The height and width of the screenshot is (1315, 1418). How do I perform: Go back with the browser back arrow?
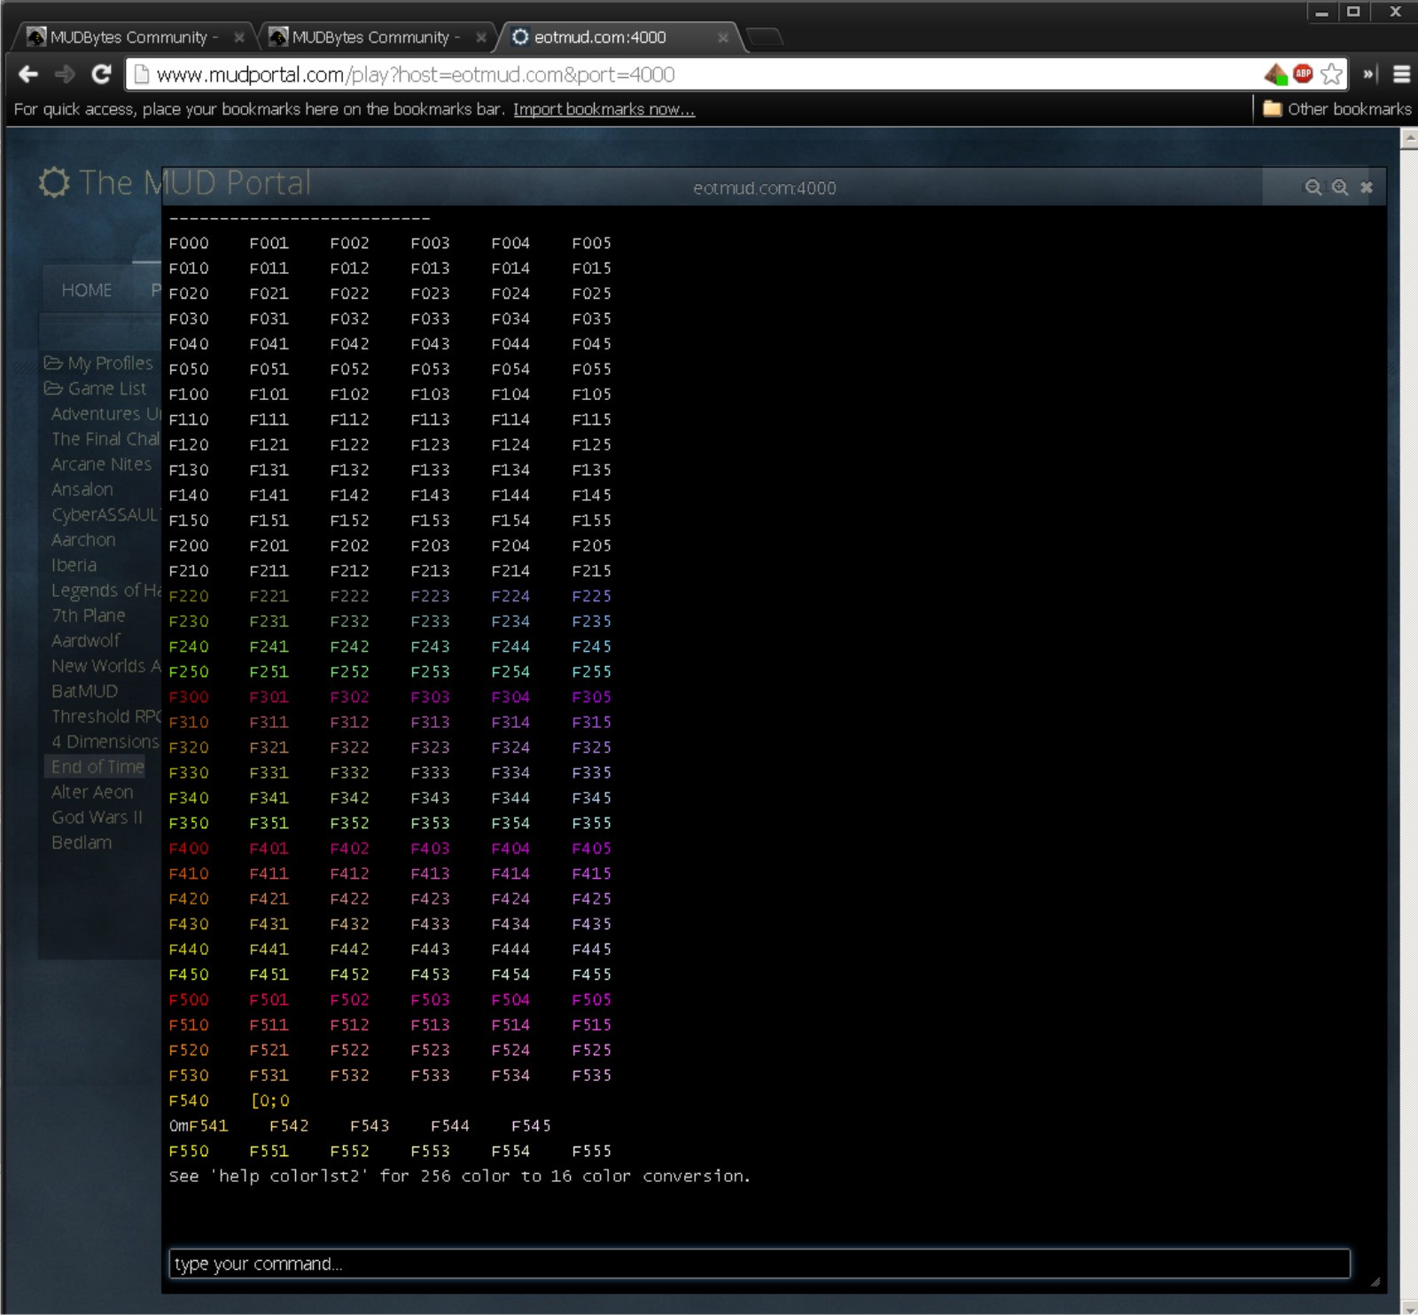(x=28, y=74)
